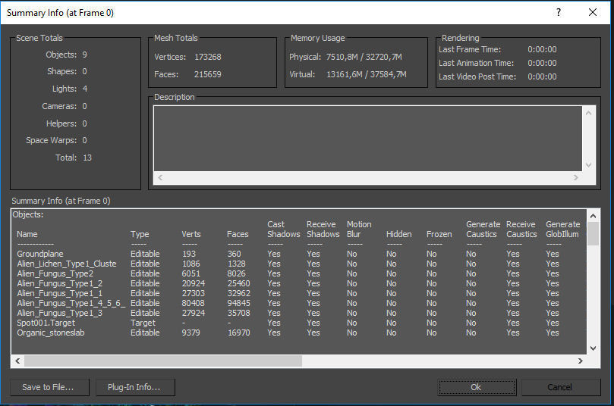
Task: Select the Alien_Fungus_Type2 object name
Action: tap(55, 273)
